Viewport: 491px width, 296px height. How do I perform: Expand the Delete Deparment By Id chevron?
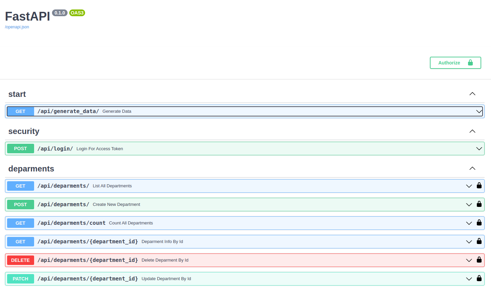tap(469, 260)
